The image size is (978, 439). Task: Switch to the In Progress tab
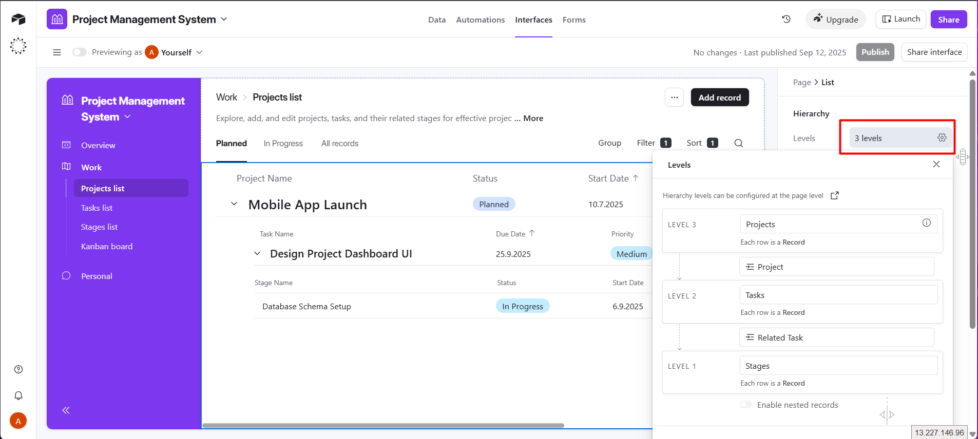[x=283, y=144]
